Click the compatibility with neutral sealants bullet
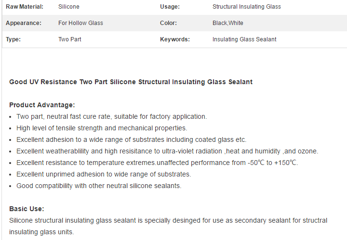The image size is (347, 240). click(x=99, y=186)
